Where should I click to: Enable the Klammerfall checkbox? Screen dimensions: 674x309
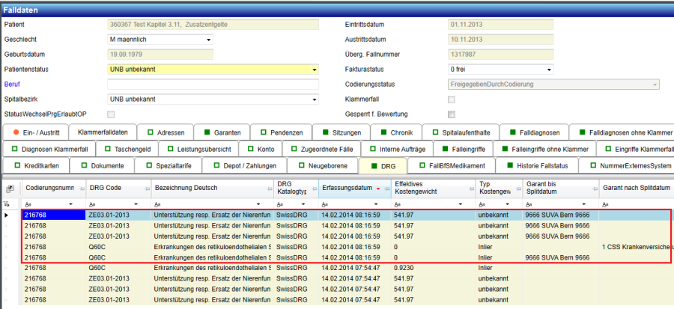(x=451, y=99)
